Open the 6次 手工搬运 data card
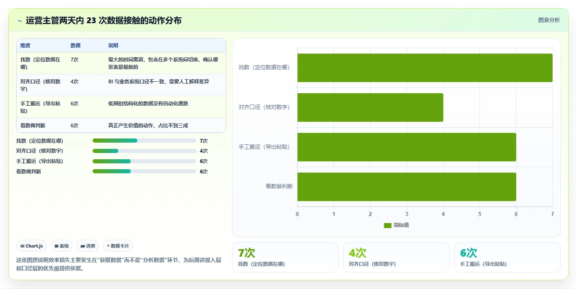 (x=507, y=257)
